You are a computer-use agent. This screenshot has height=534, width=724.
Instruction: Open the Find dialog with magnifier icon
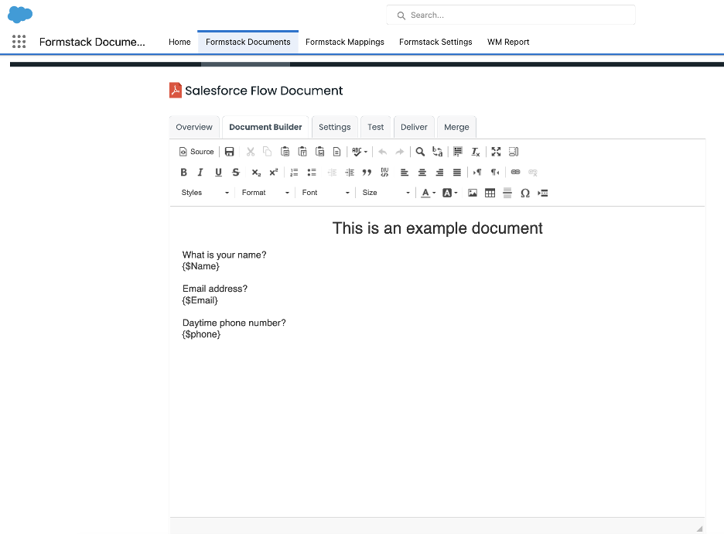tap(420, 151)
